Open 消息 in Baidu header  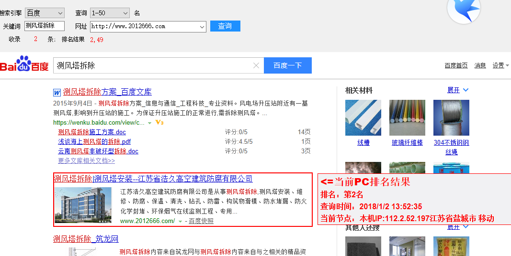480,65
